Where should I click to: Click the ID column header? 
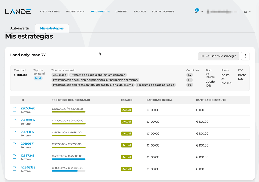coord(22,100)
